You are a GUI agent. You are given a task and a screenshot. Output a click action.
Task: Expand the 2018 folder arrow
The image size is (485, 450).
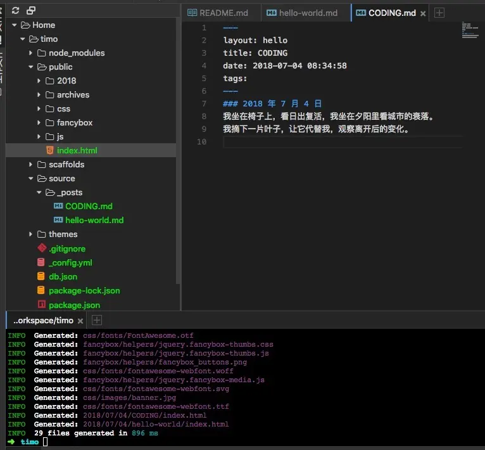[39, 81]
